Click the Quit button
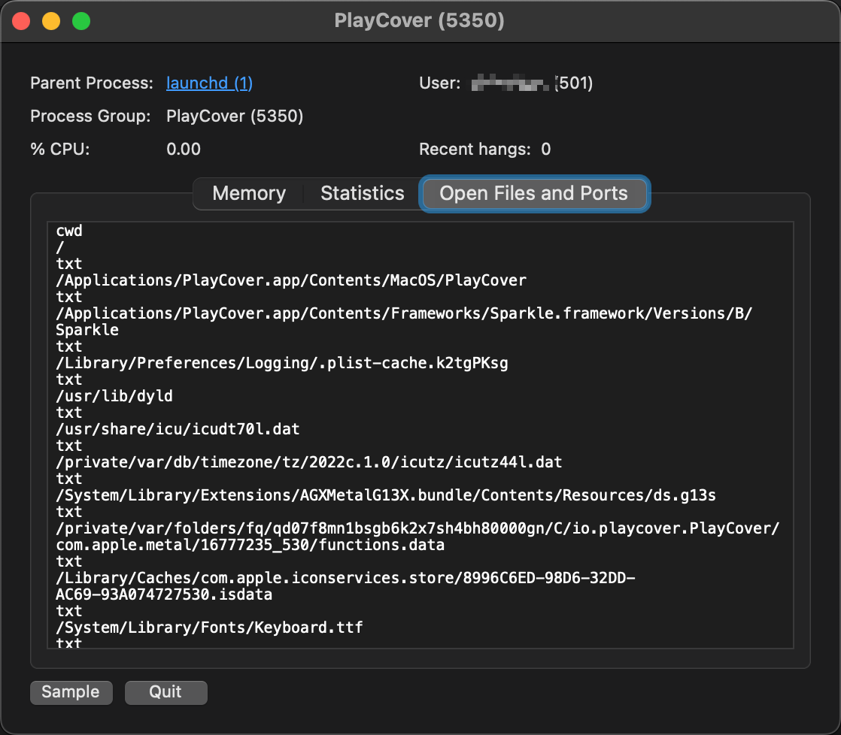841x735 pixels. pos(165,692)
